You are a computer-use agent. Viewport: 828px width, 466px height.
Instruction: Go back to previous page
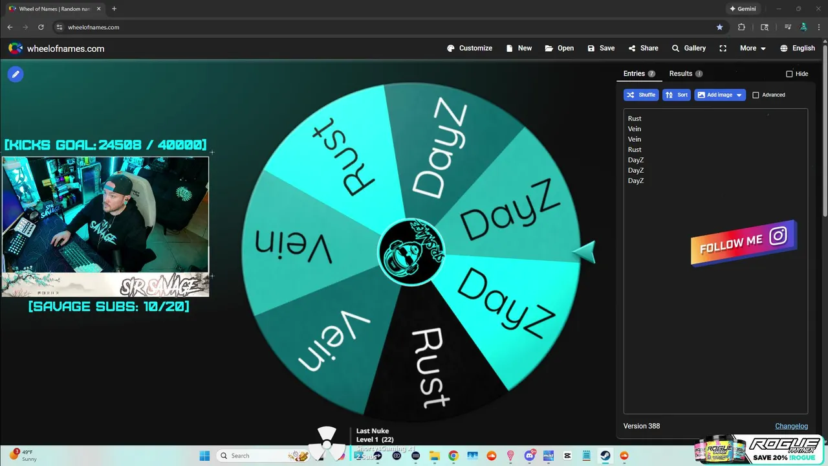[x=10, y=27]
